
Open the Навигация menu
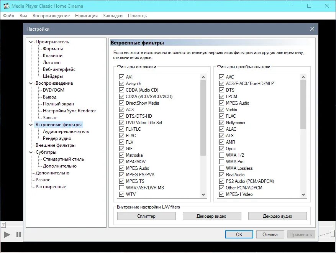pos(86,16)
